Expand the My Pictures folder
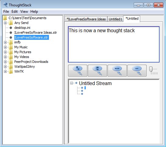The height and width of the screenshot is (147, 166). click(5, 52)
